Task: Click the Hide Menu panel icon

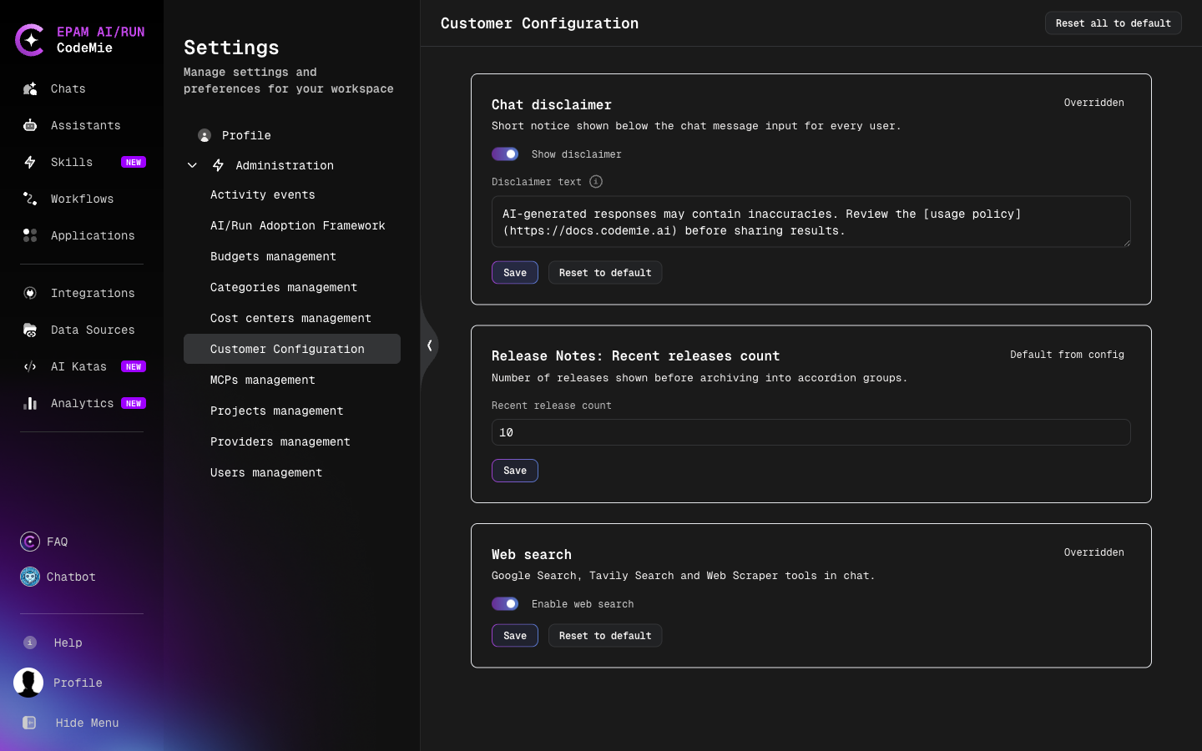Action: 29,723
